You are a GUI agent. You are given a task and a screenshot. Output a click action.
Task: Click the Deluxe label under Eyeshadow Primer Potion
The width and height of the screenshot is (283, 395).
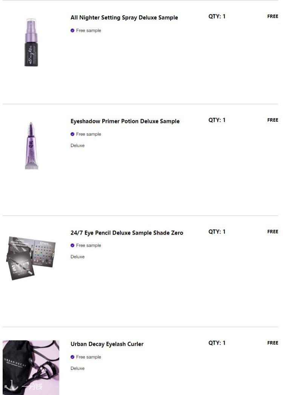click(x=77, y=145)
